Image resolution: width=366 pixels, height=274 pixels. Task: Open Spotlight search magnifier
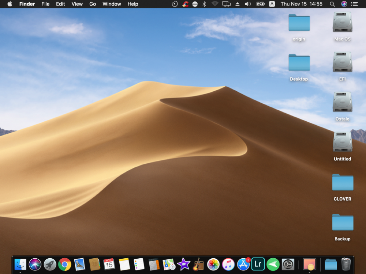pyautogui.click(x=332, y=4)
